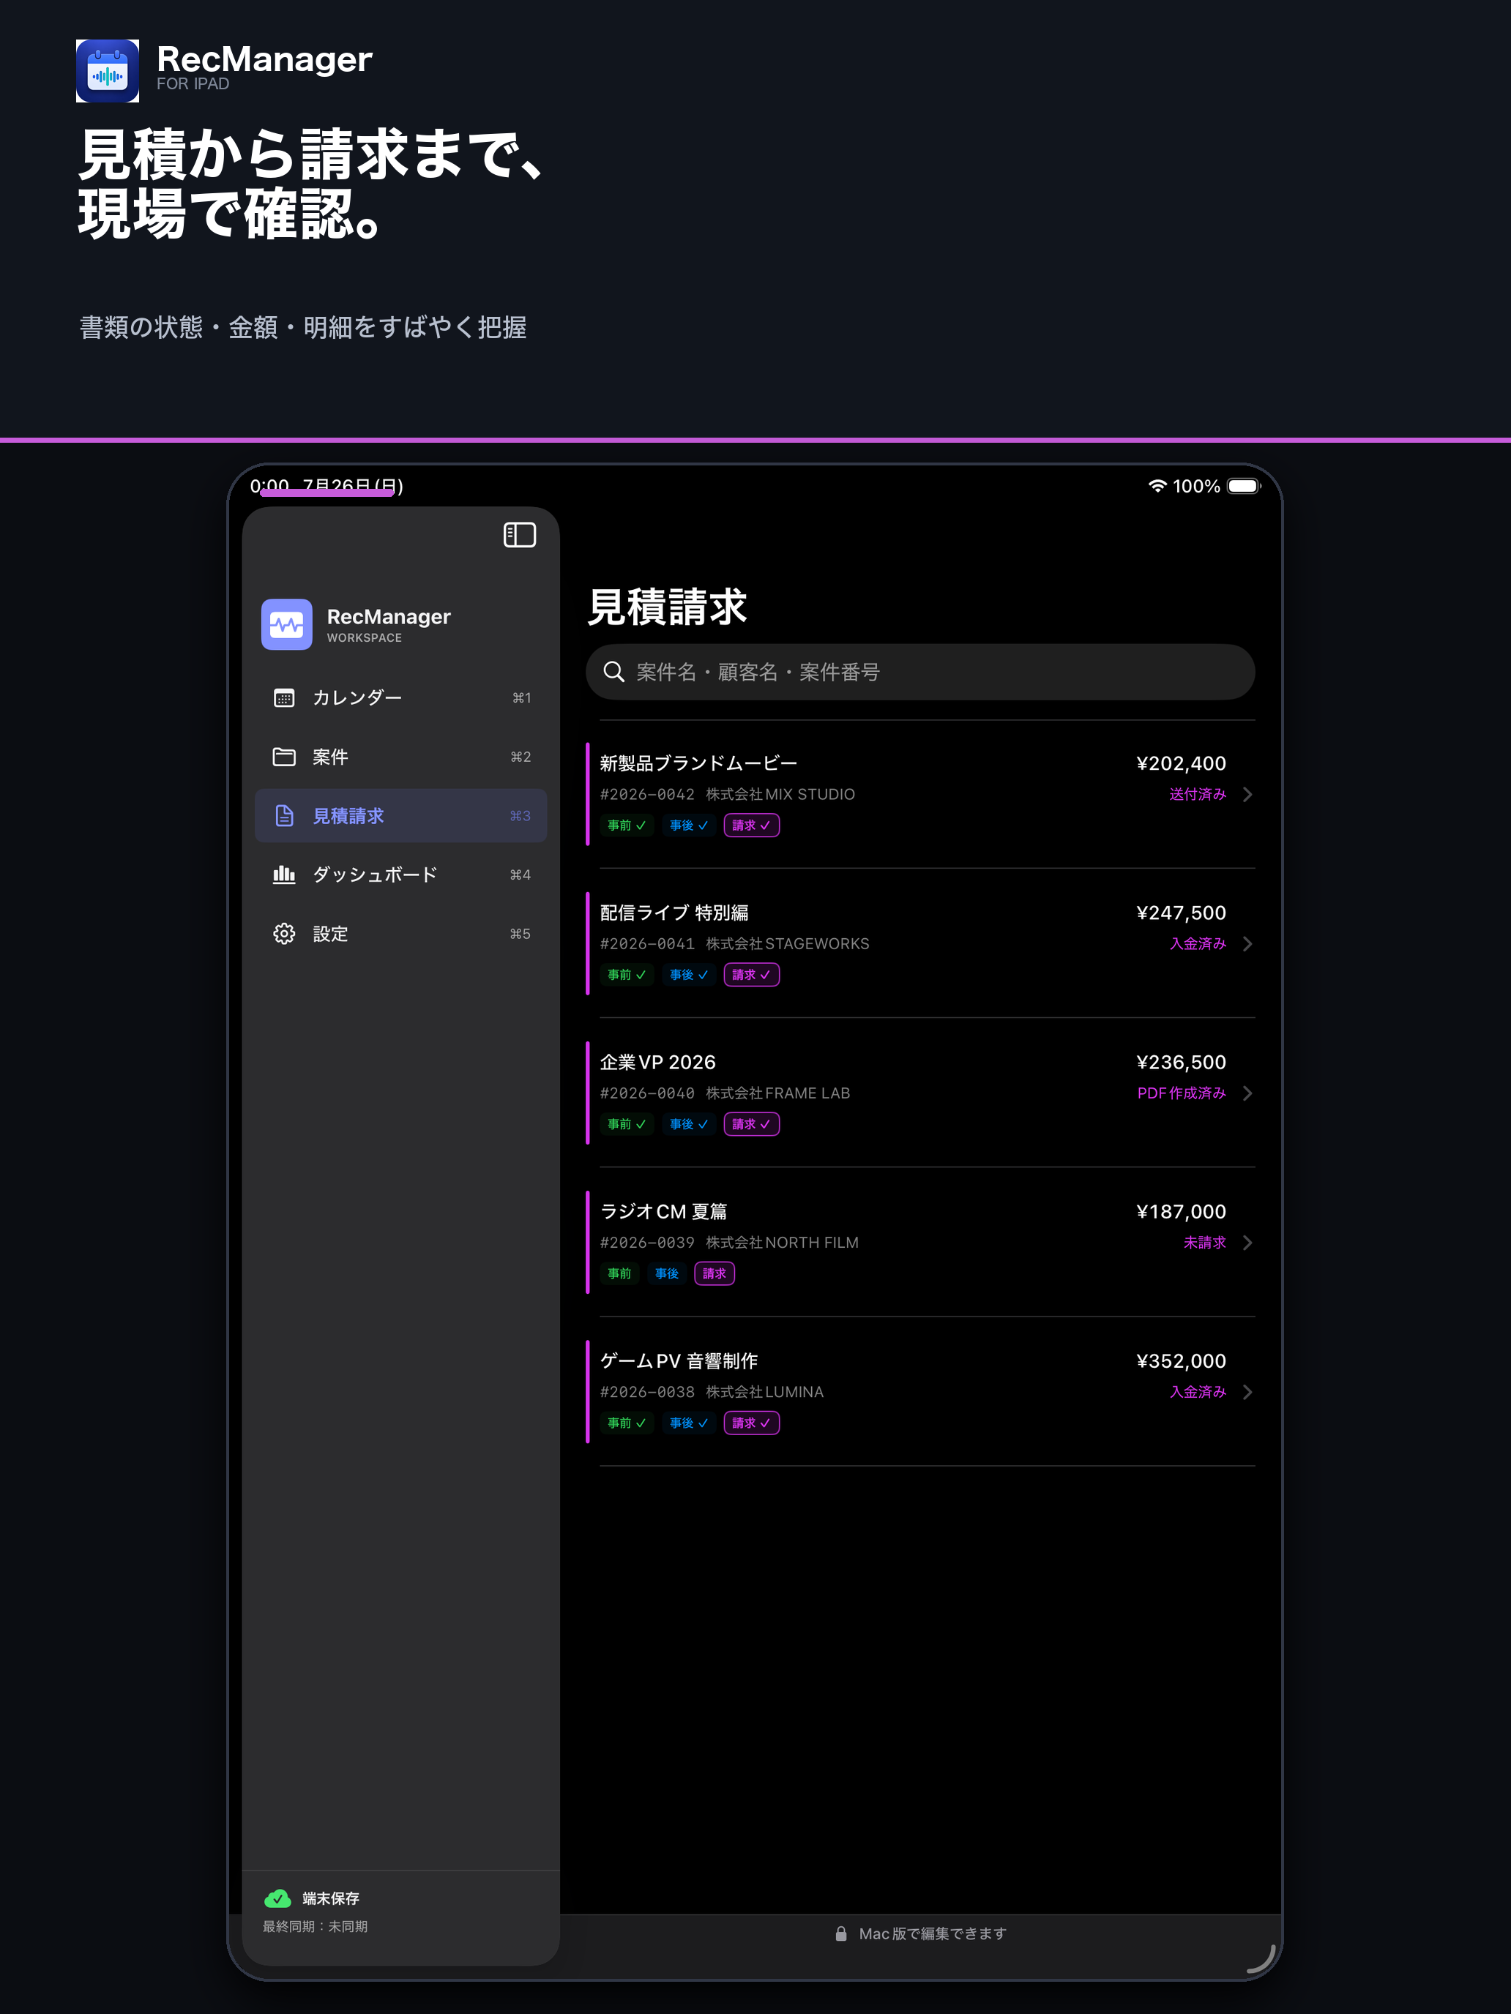Click the Wi-Fi status icon
This screenshot has width=1511, height=2014.
(1157, 486)
